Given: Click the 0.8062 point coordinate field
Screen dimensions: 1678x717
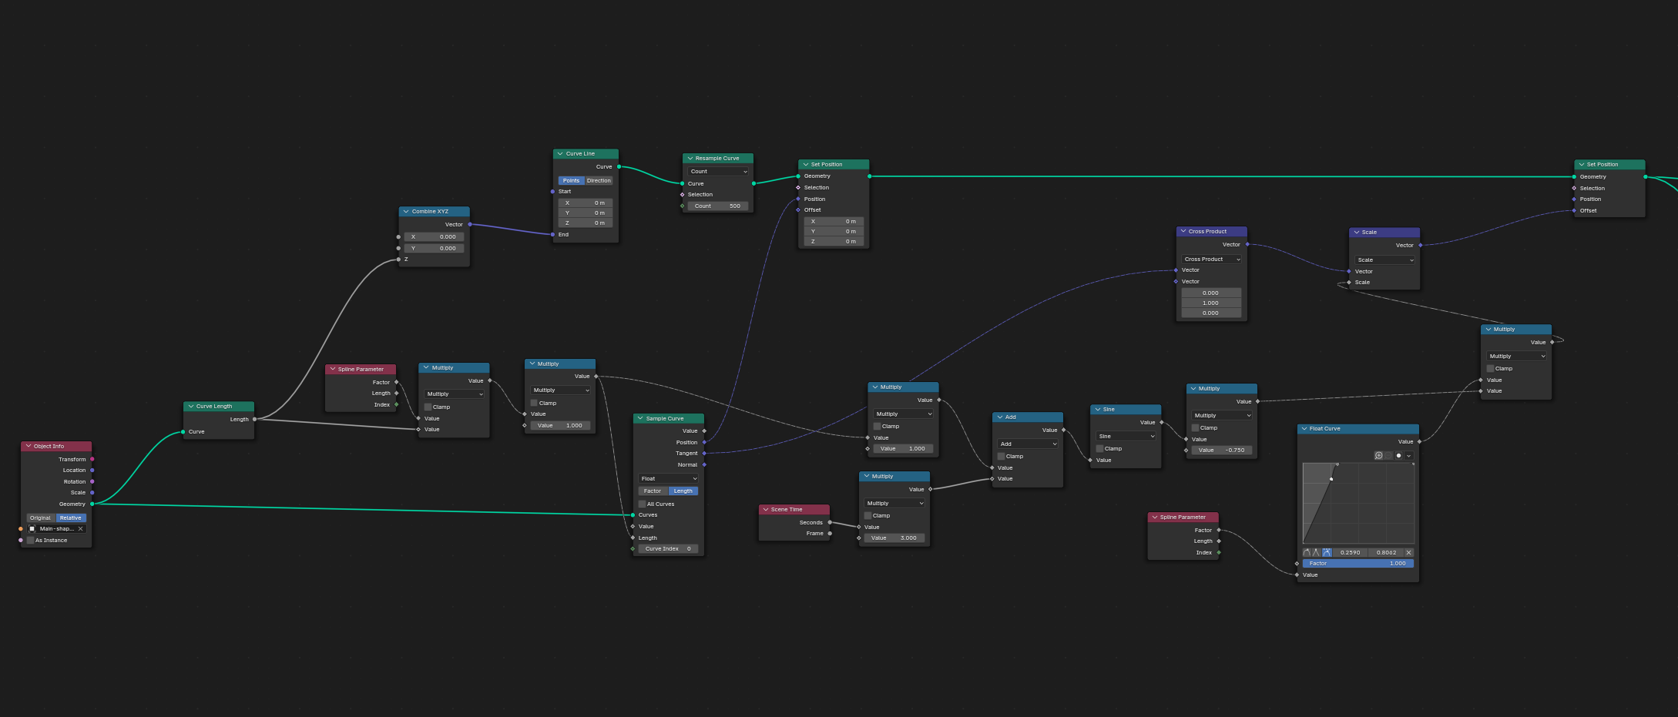Looking at the screenshot, I should (x=1386, y=552).
